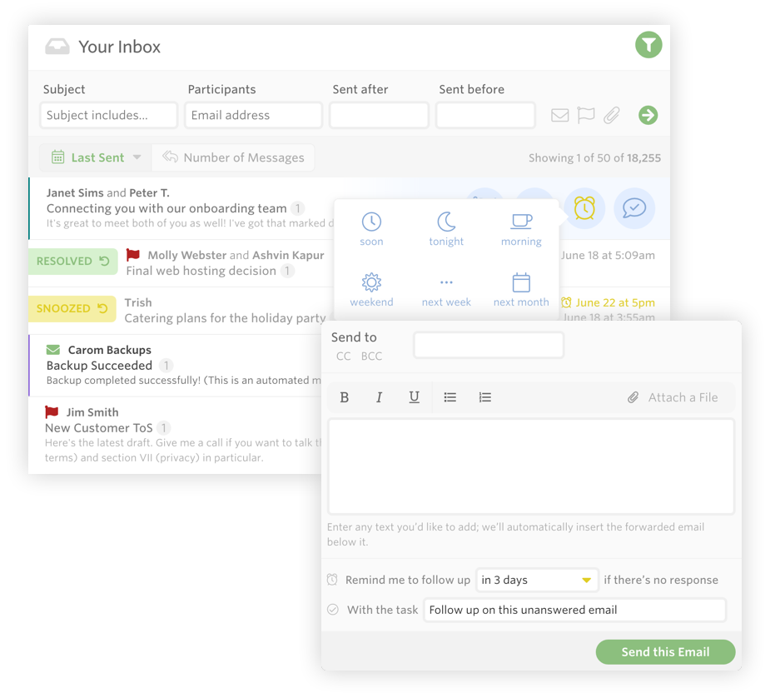
Task: Open Catering plans for the holiday party
Action: 225,318
